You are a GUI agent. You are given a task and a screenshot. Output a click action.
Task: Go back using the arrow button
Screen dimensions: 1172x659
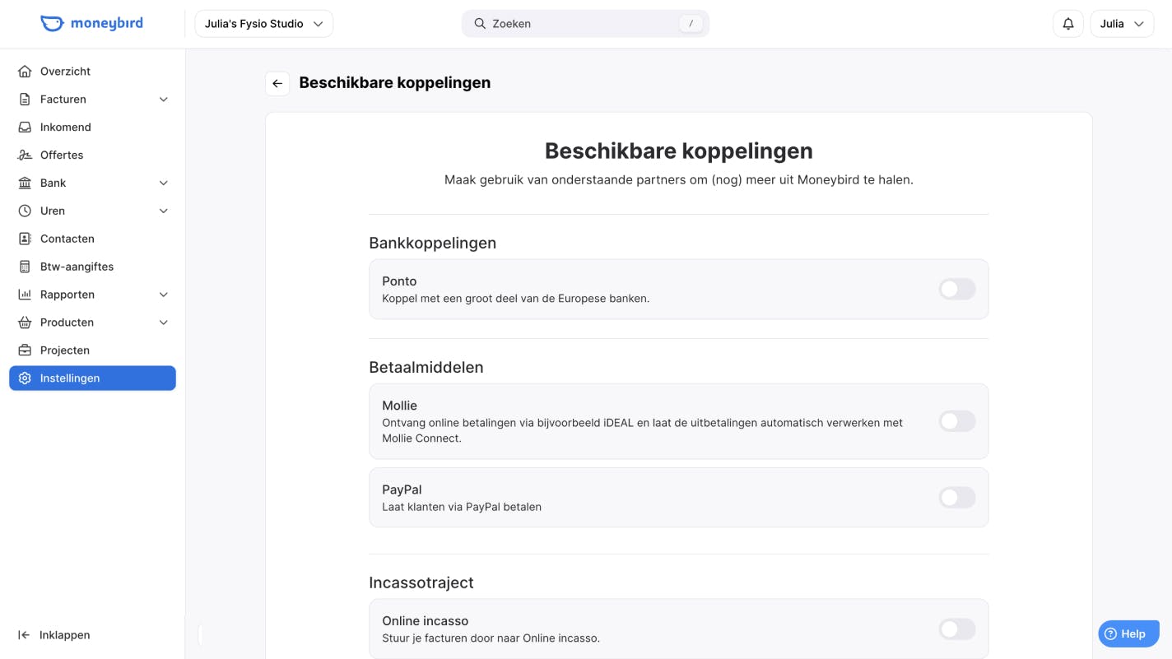point(277,83)
